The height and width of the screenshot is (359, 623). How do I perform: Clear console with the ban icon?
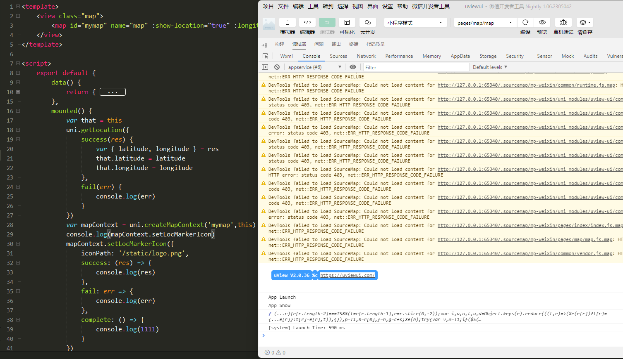[277, 67]
